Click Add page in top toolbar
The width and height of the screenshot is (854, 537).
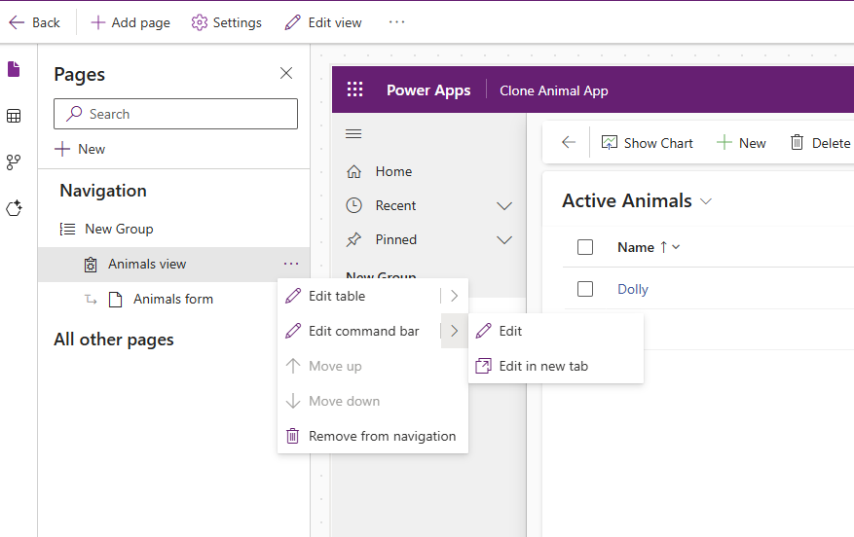(x=130, y=22)
